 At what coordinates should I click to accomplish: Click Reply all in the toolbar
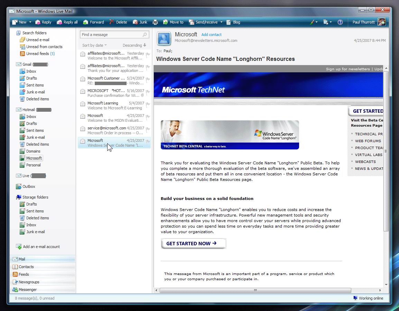pyautogui.click(x=67, y=22)
